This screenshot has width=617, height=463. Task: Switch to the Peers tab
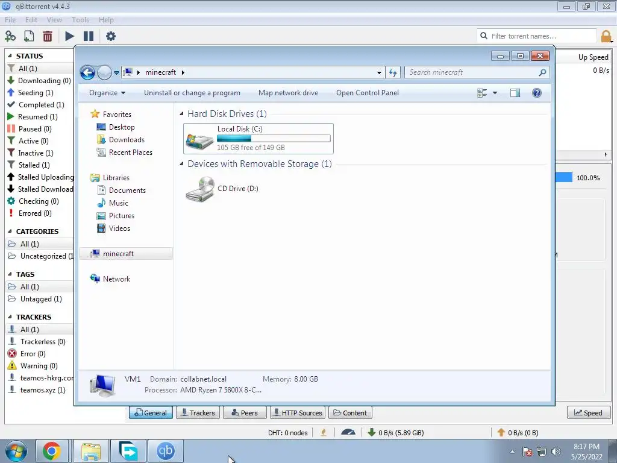245,412
